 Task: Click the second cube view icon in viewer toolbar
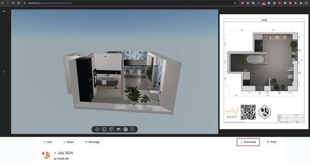(104, 129)
